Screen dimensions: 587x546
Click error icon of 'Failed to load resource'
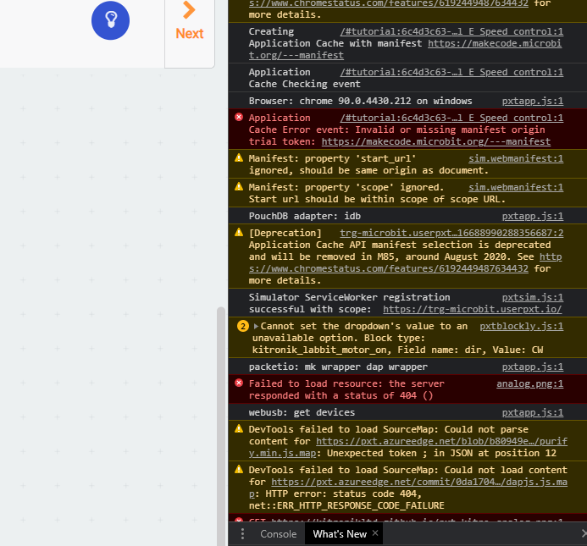[239, 383]
